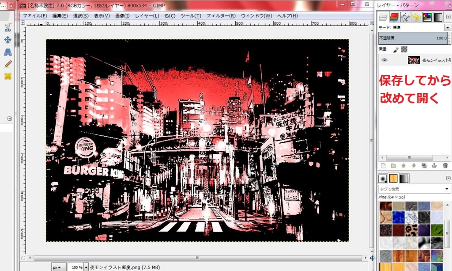Anchor the floating layer

(x=434, y=166)
